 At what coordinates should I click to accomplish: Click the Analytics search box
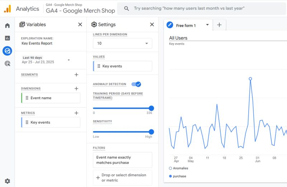(201, 8)
